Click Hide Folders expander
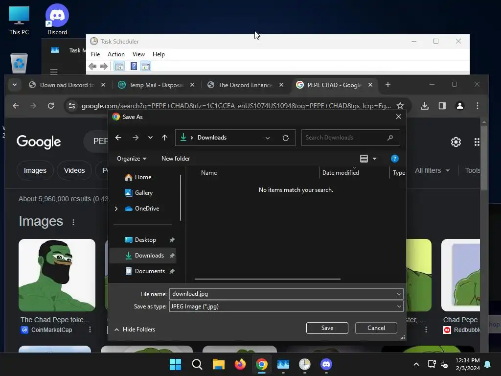The width and height of the screenshot is (501, 376). [135, 329]
